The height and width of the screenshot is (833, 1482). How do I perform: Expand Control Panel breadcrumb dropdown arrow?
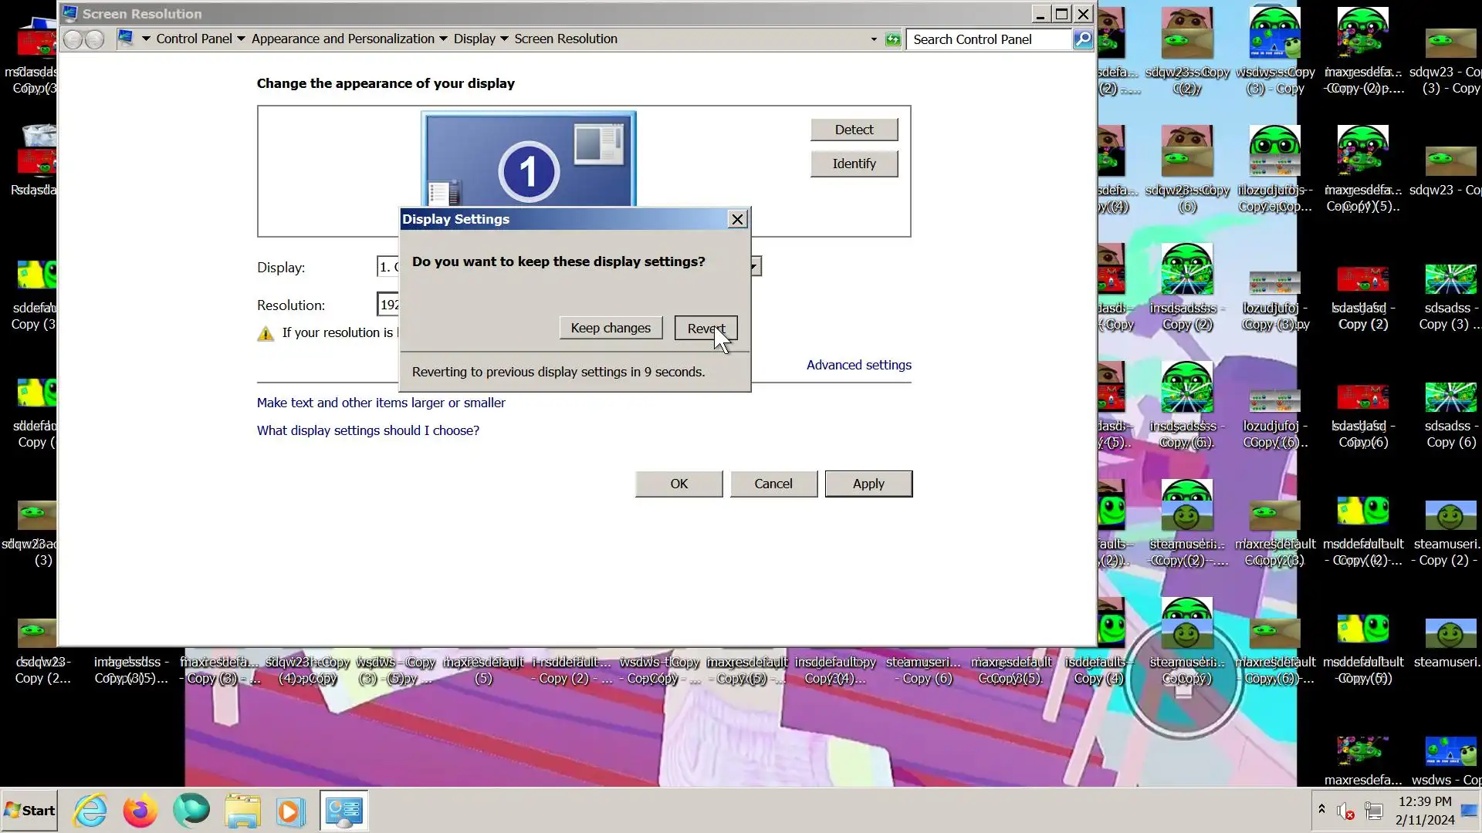[241, 39]
